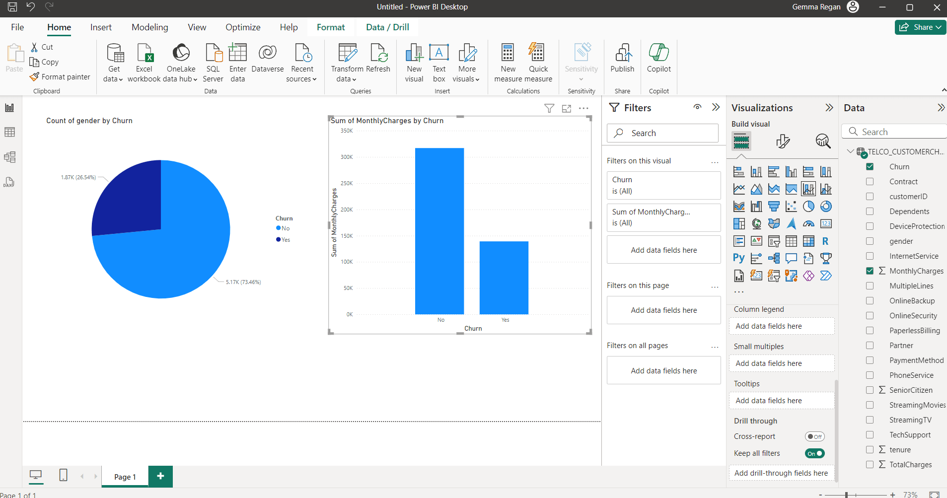Image resolution: width=947 pixels, height=498 pixels.
Task: Select the Python visual icon
Action: [739, 258]
